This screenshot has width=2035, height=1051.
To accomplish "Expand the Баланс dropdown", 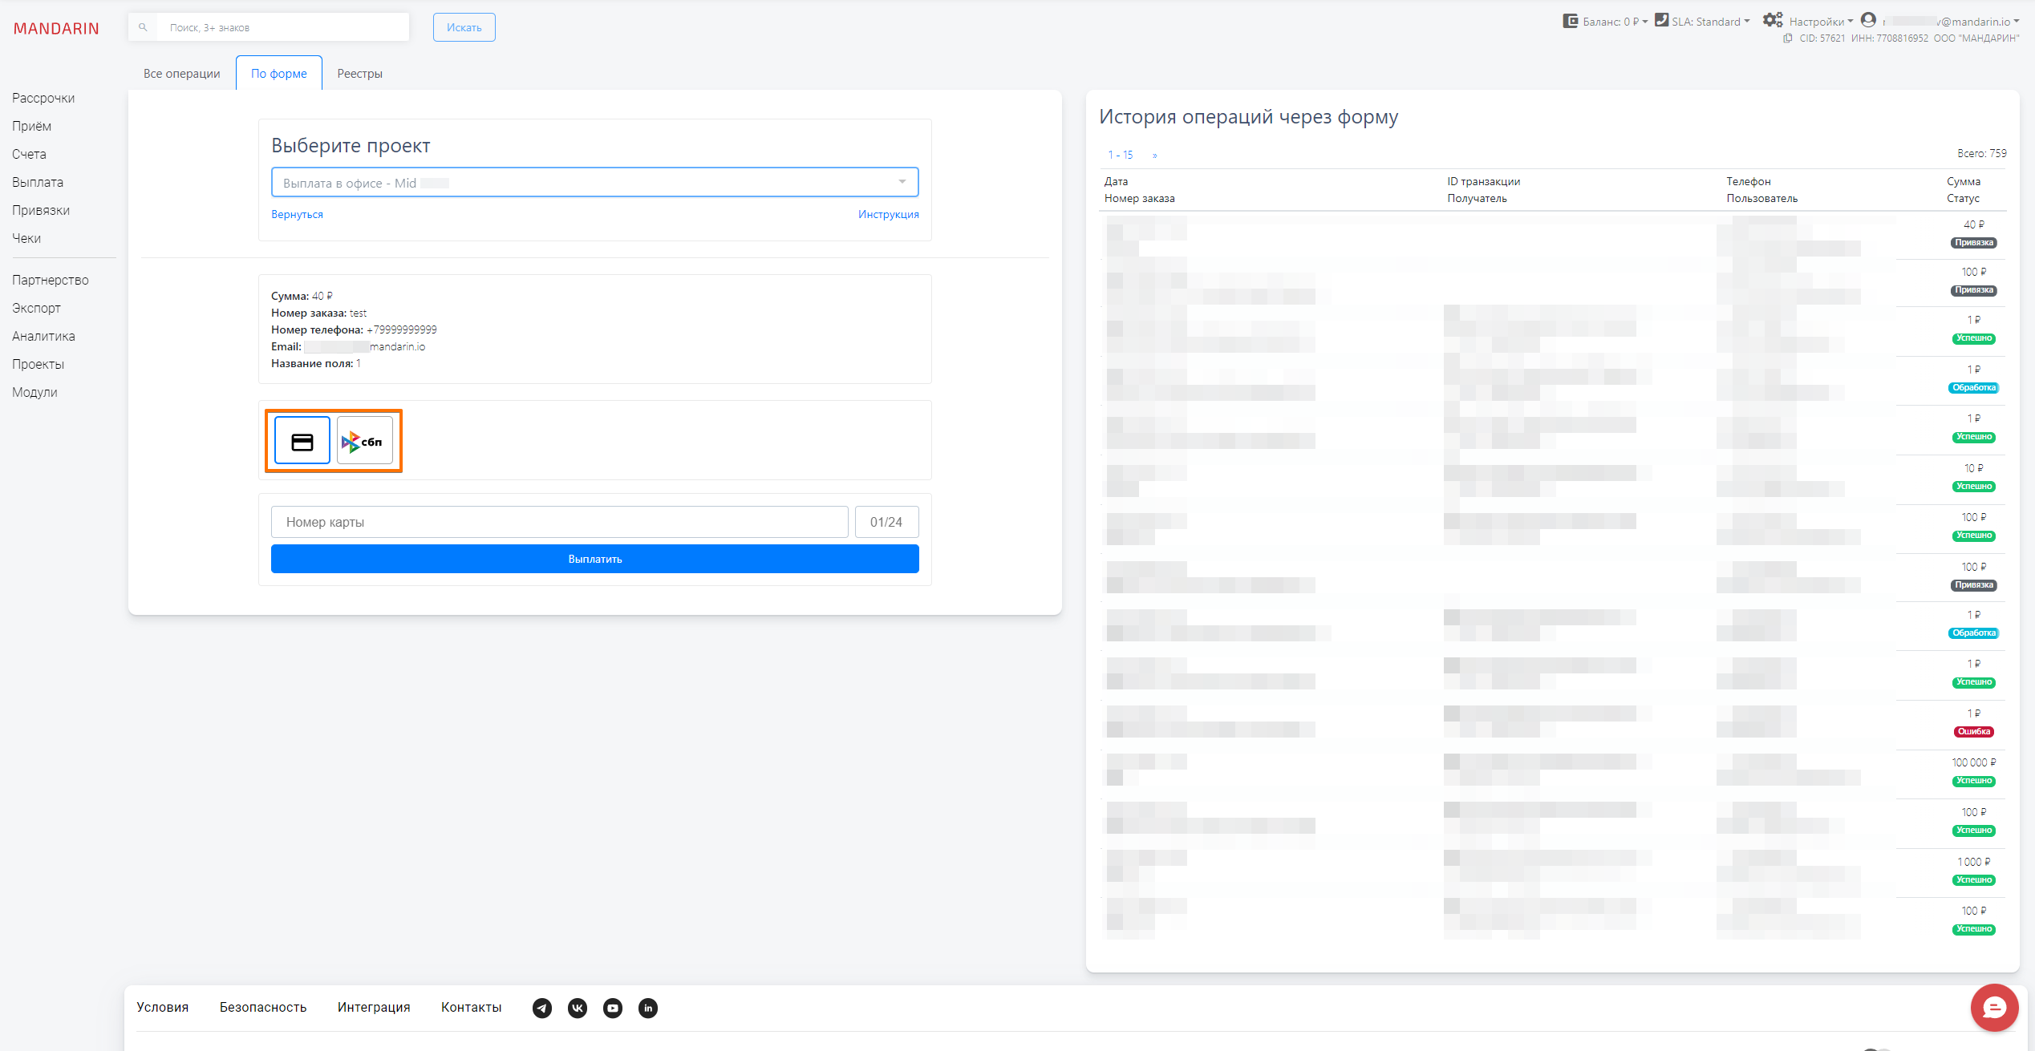I will pyautogui.click(x=1606, y=22).
